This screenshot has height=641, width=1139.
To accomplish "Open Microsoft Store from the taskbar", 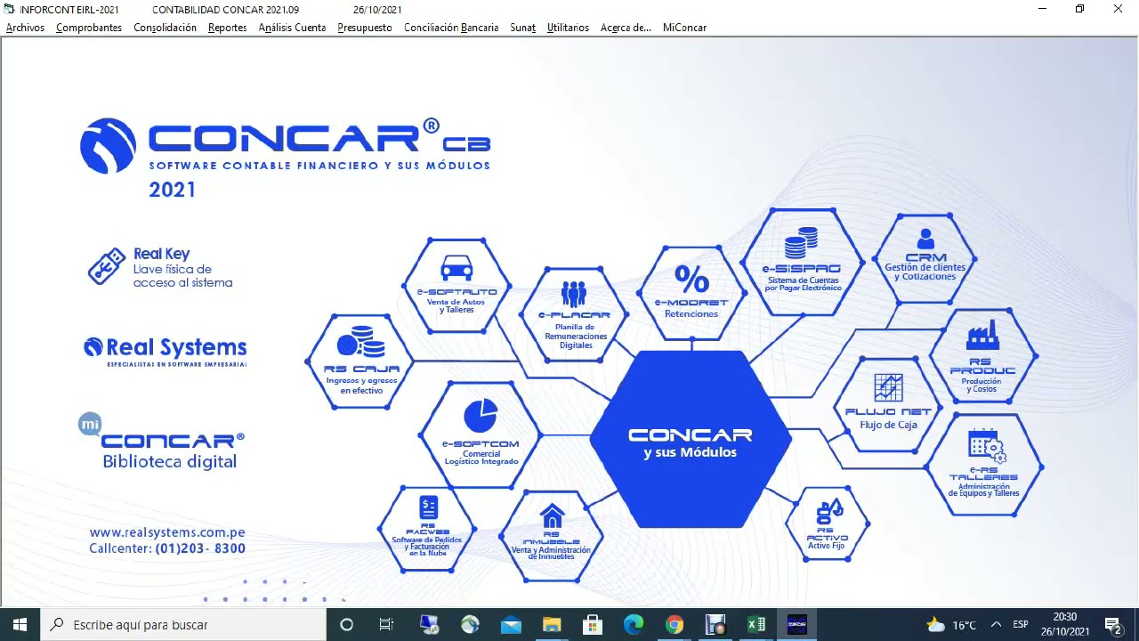I will 593,625.
